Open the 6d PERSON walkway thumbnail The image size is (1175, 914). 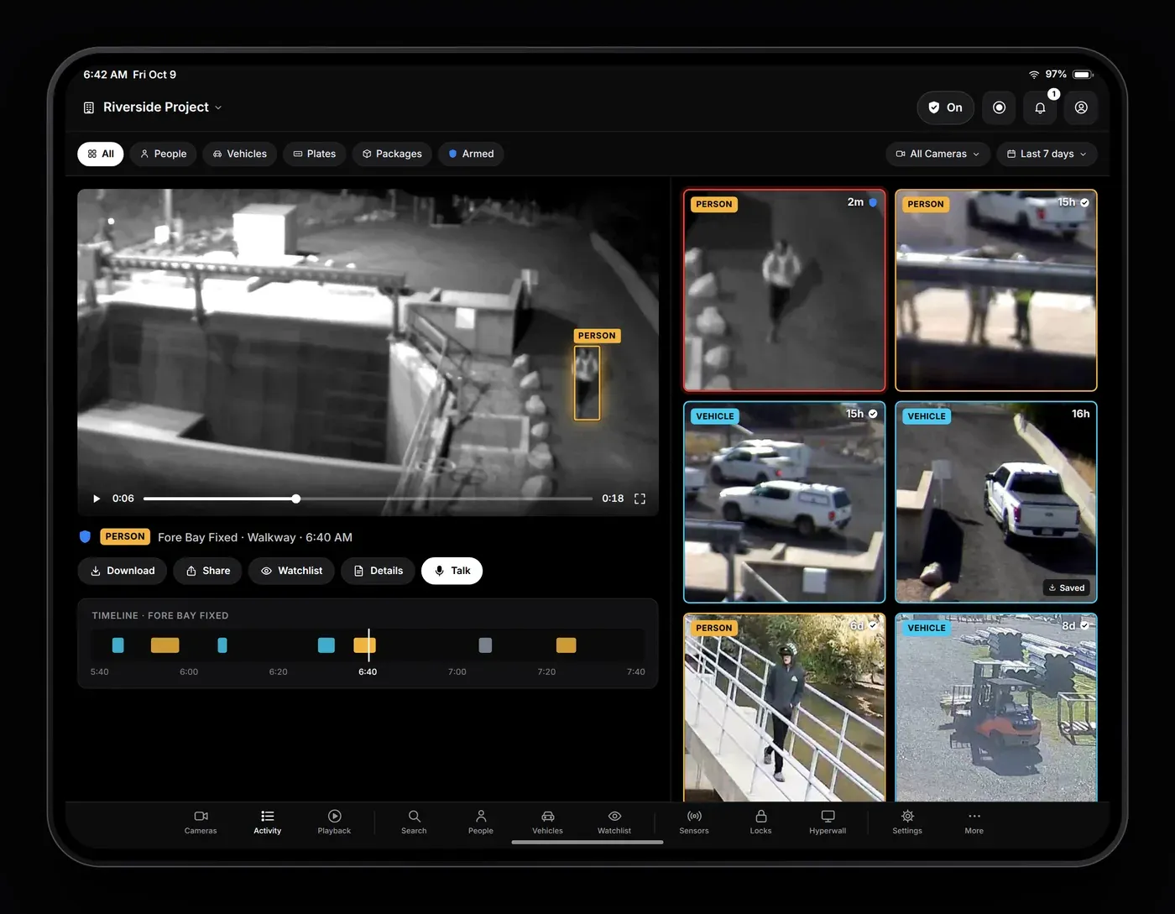785,707
